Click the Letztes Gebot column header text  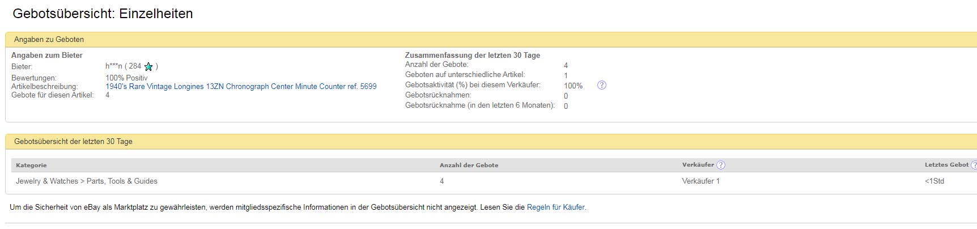946,165
